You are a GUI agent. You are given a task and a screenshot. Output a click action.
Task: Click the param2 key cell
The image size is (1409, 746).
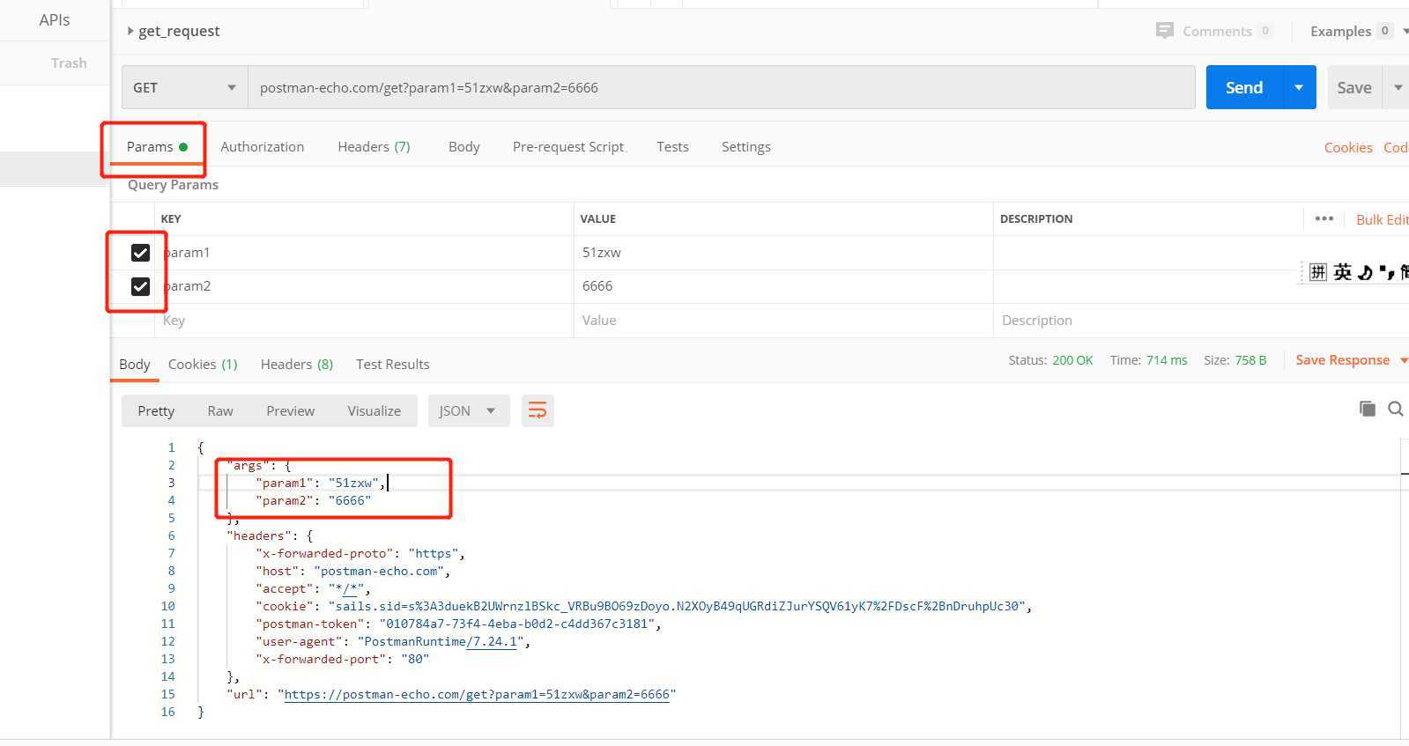365,286
